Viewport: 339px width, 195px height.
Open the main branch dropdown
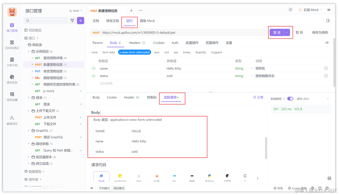coord(76,11)
